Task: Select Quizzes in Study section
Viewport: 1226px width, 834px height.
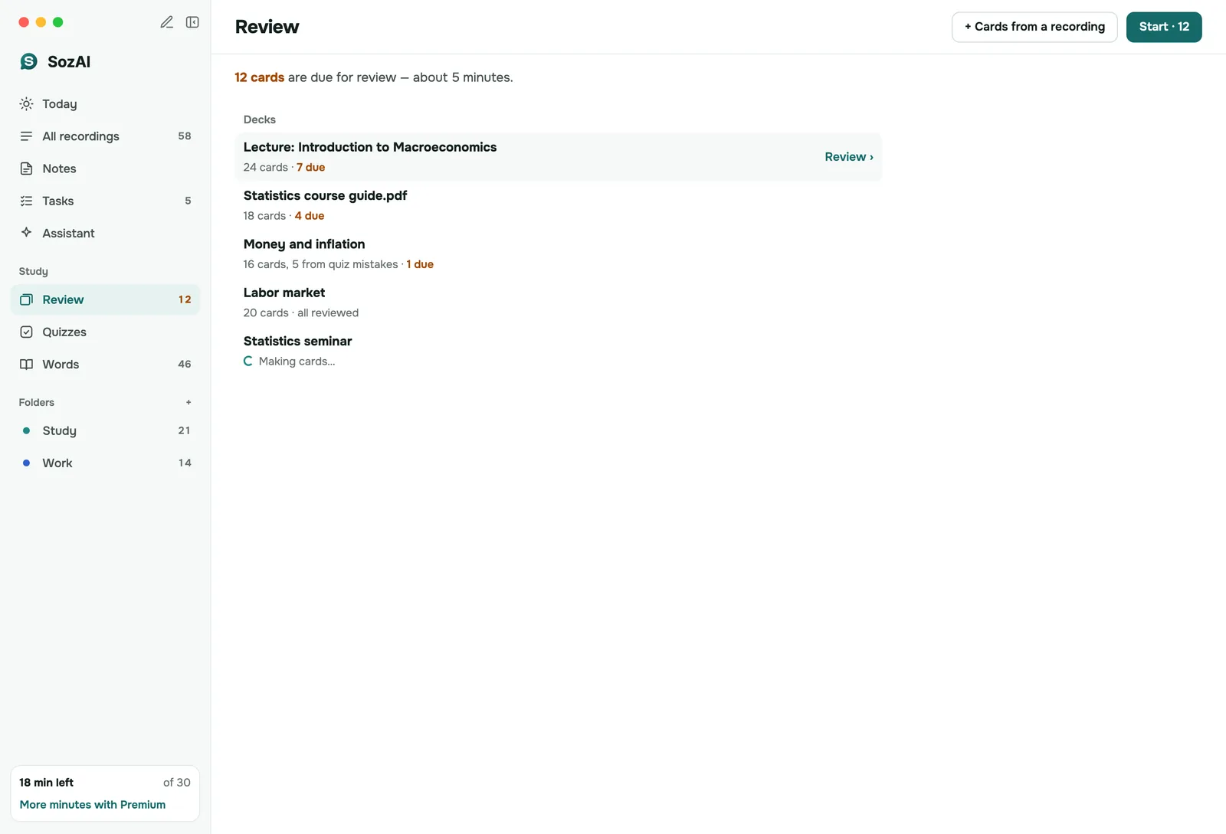Action: (105, 332)
